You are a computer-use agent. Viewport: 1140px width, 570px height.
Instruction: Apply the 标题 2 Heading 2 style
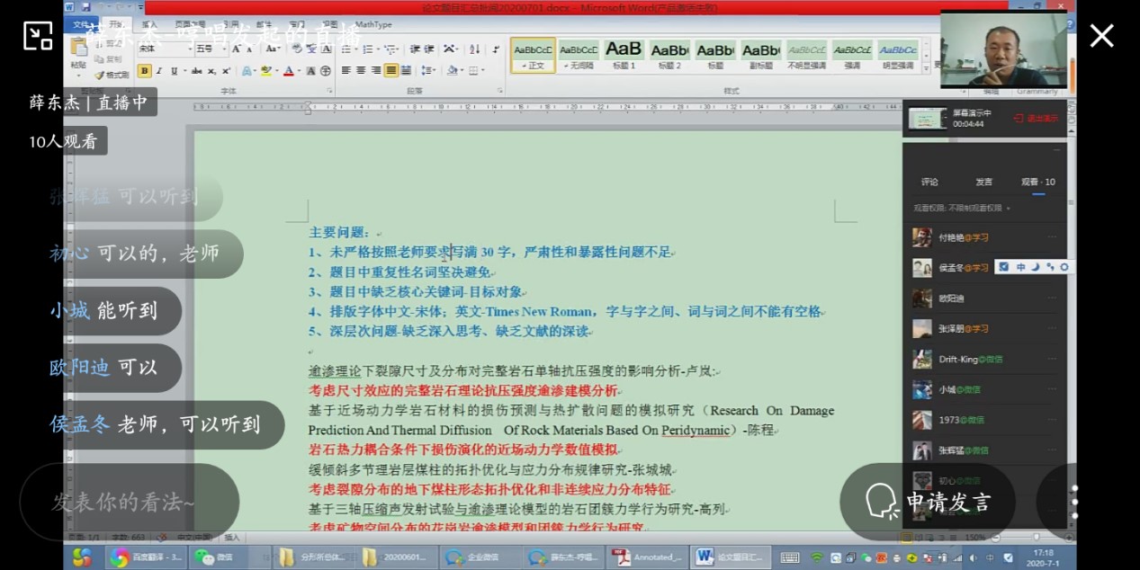click(669, 55)
